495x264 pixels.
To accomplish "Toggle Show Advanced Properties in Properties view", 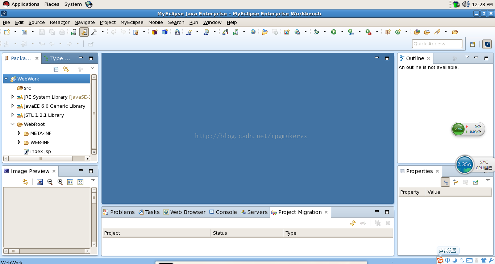I will tap(456, 182).
